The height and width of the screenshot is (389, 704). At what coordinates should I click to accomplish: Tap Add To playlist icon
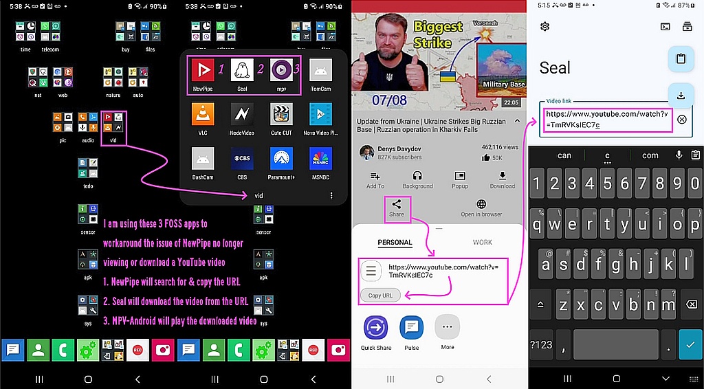(x=375, y=176)
